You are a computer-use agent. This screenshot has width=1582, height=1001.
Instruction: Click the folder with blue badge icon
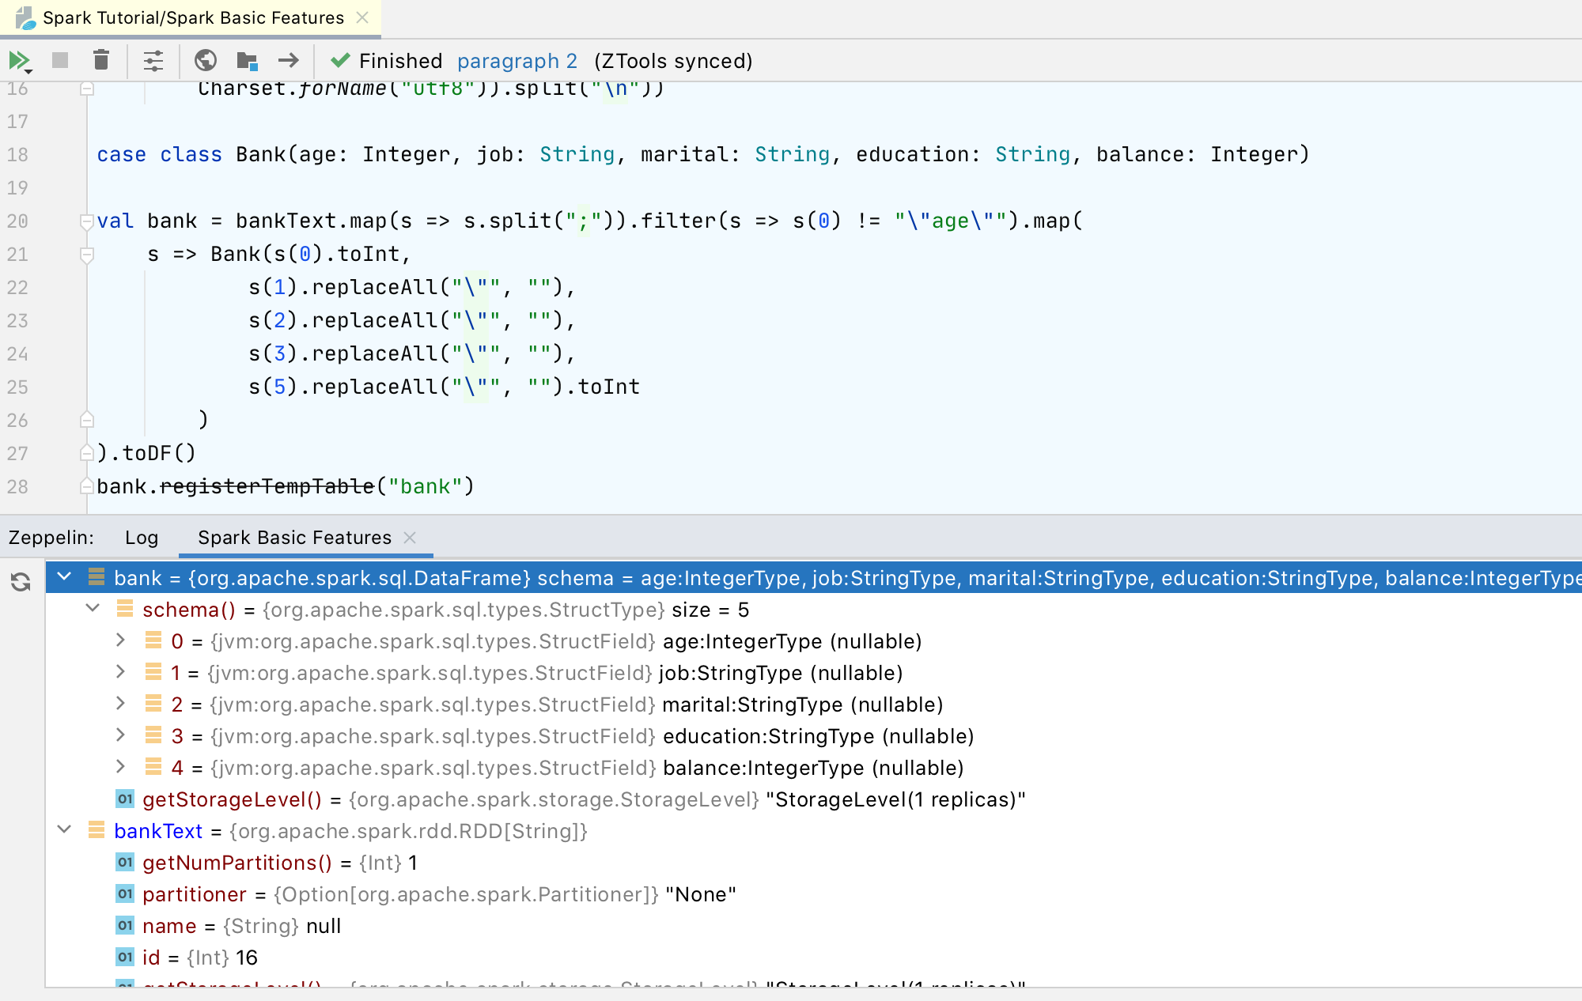tap(247, 61)
